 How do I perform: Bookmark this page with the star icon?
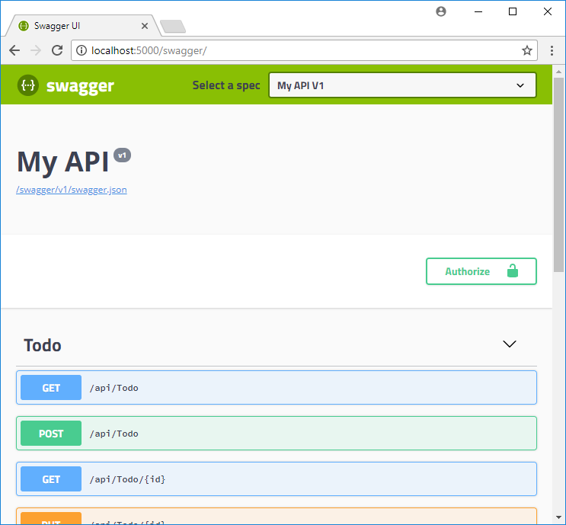click(x=526, y=50)
